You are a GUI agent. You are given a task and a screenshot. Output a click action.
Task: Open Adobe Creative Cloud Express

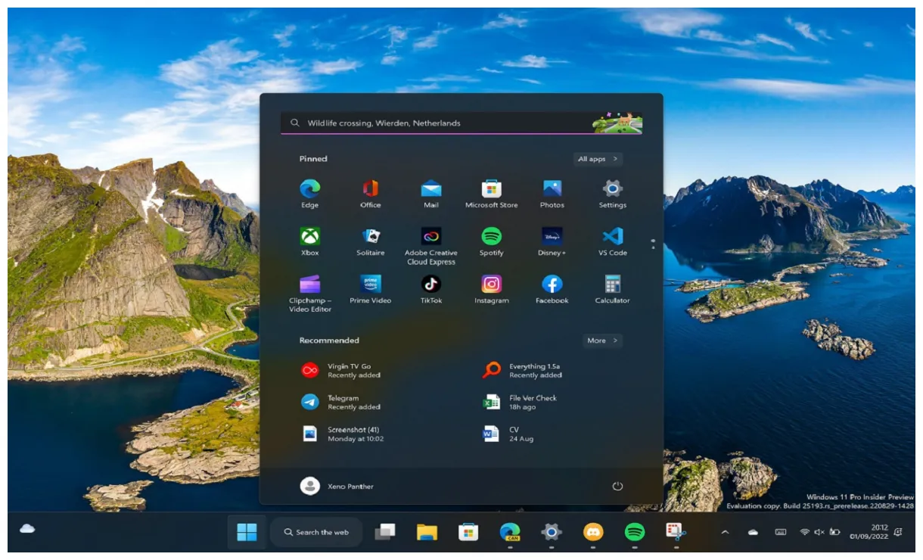click(430, 235)
